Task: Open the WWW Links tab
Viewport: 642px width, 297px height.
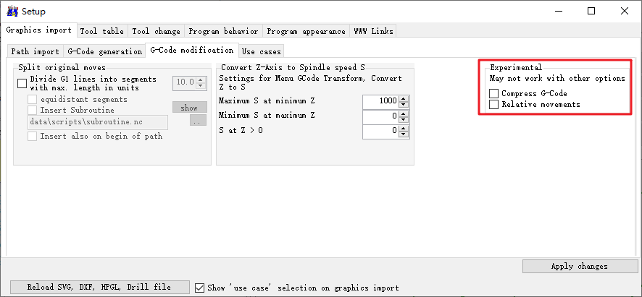Action: point(372,31)
